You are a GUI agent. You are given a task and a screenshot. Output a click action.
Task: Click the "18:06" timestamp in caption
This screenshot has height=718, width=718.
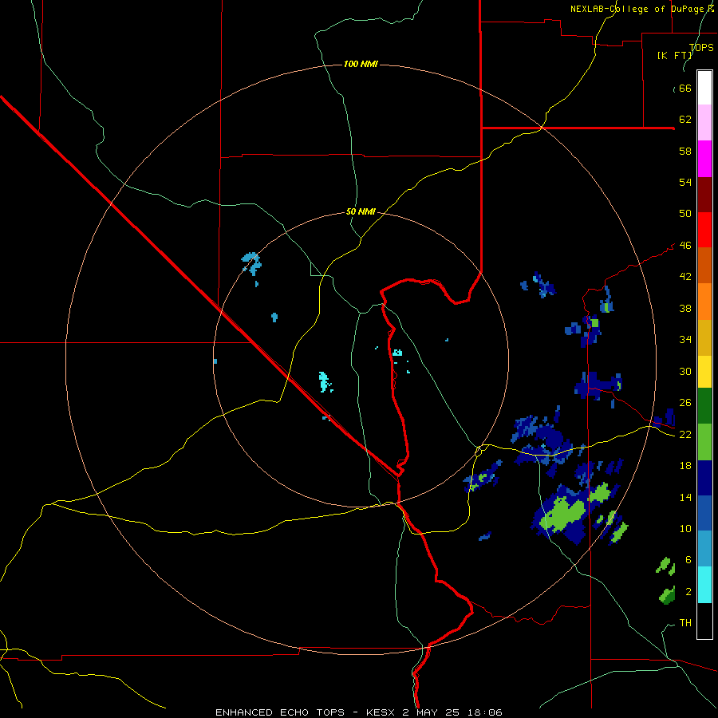pos(485,712)
